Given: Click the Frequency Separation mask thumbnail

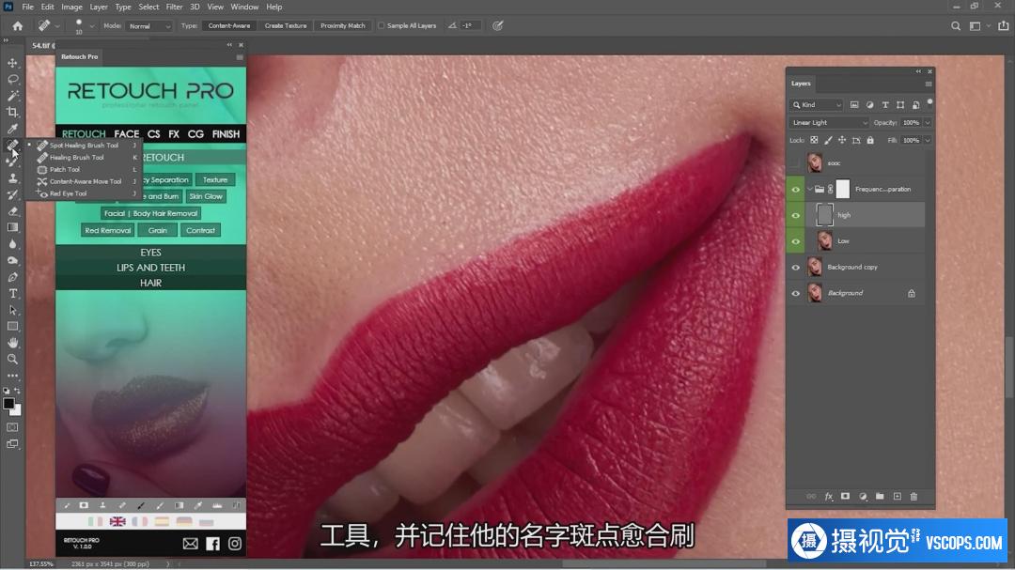Looking at the screenshot, I should click(842, 190).
